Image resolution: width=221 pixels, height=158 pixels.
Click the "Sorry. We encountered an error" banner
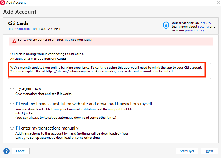pyautogui.click(x=55, y=40)
